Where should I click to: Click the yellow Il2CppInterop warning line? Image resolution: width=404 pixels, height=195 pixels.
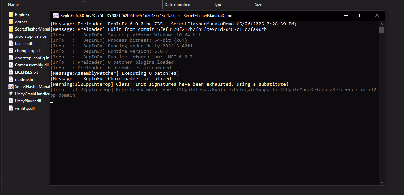click(x=169, y=84)
